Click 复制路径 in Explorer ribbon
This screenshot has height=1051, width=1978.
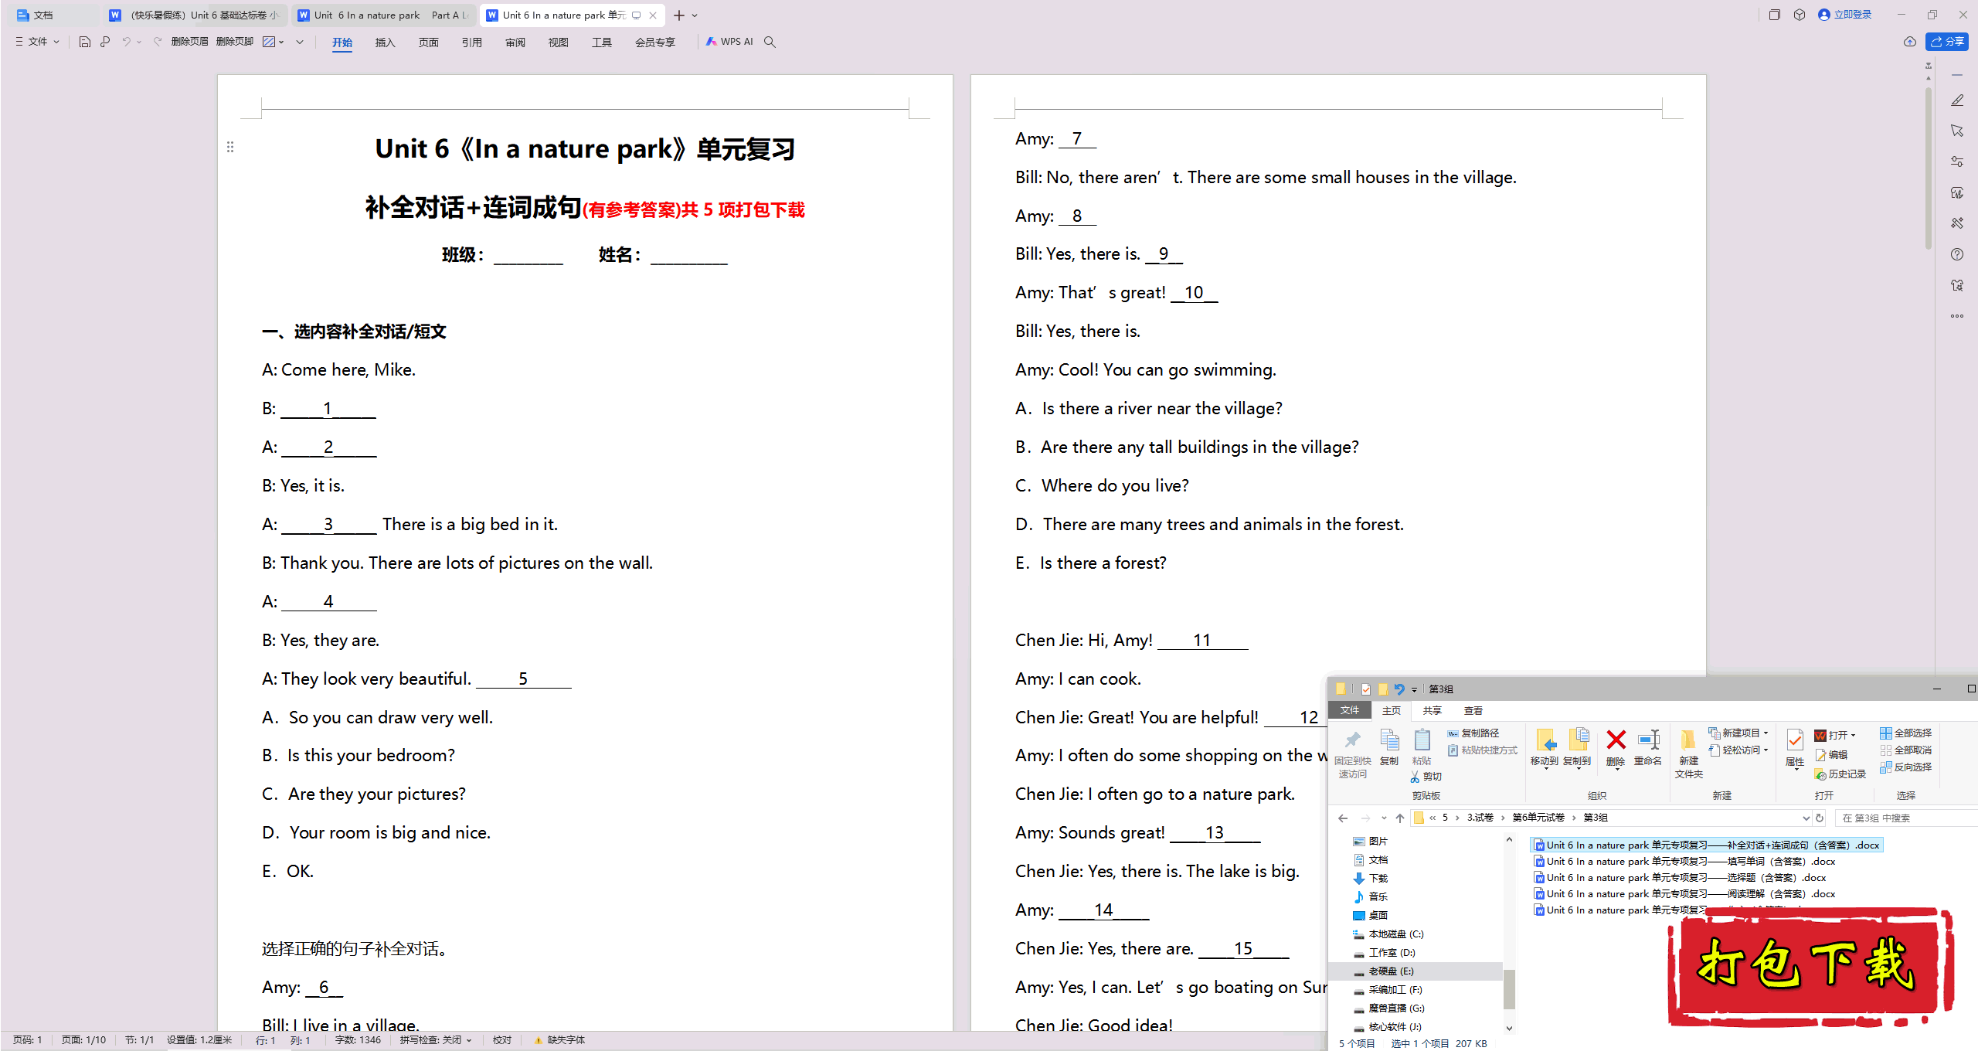tap(1473, 733)
